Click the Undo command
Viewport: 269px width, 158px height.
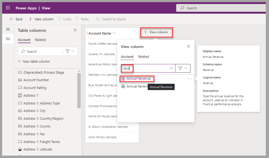tap(65, 19)
